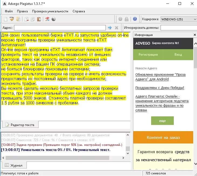Click the log panel up scroll arrow
Screen dimensions: 197x176
coord(128,135)
